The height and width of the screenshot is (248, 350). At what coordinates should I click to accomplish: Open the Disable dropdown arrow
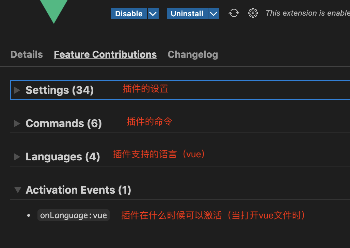point(153,14)
